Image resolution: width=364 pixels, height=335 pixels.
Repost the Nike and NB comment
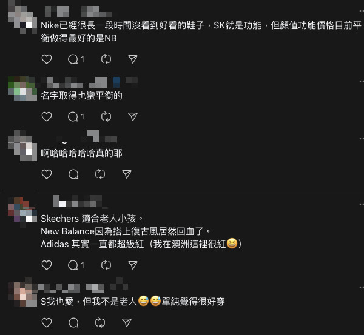tap(106, 59)
